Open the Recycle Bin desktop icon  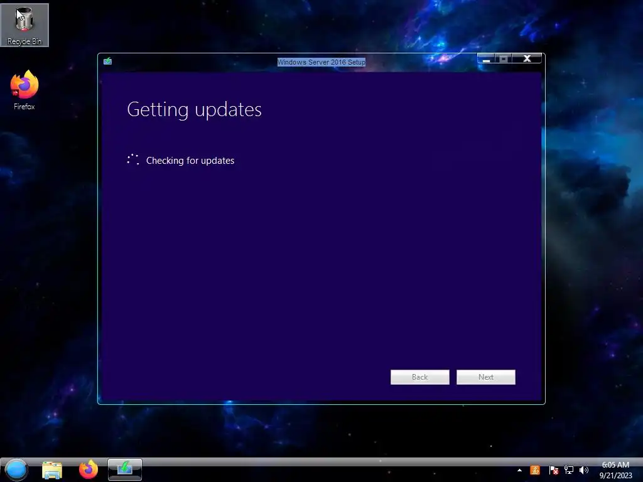pyautogui.click(x=24, y=25)
